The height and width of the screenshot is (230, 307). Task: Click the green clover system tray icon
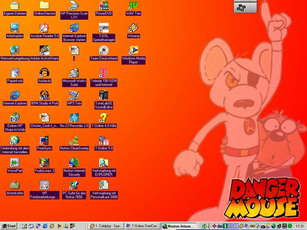click(290, 226)
